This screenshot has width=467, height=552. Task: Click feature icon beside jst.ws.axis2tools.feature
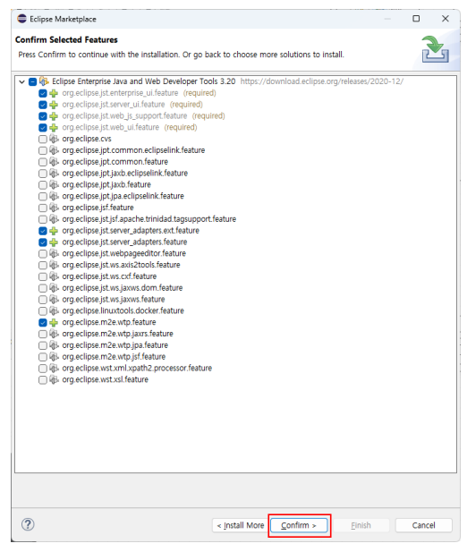[54, 265]
